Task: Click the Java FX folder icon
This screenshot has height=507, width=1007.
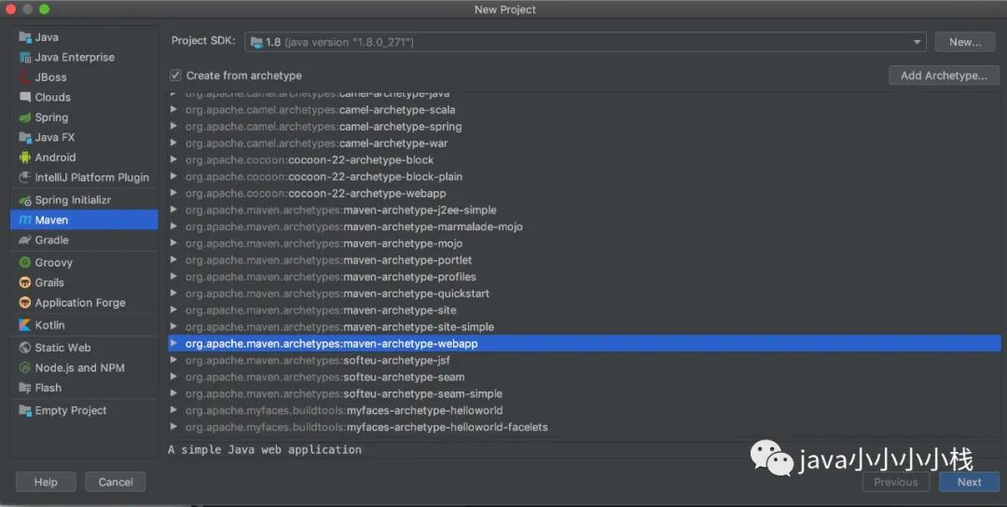Action: pyautogui.click(x=25, y=137)
